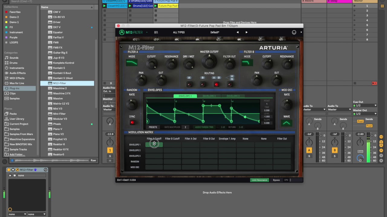Open Master Out 1/2 dropdown

coord(365,114)
